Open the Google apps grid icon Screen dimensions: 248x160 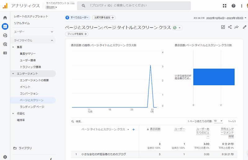click(224, 6)
